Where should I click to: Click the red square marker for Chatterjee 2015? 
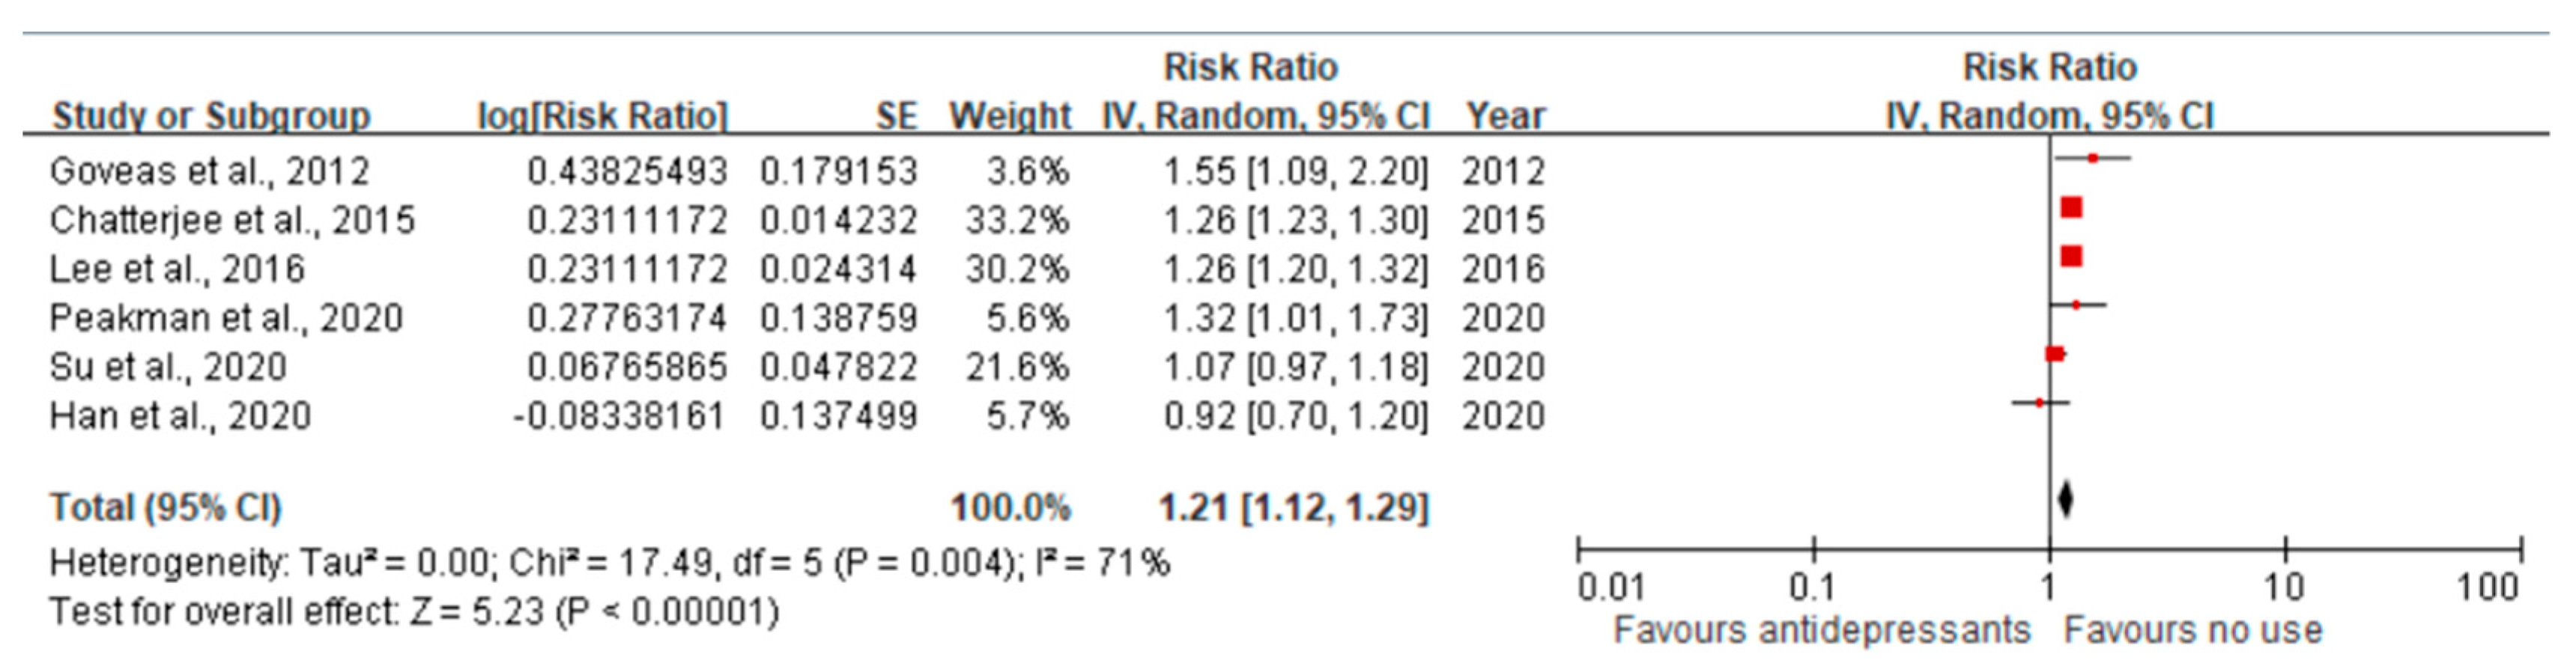[2072, 208]
